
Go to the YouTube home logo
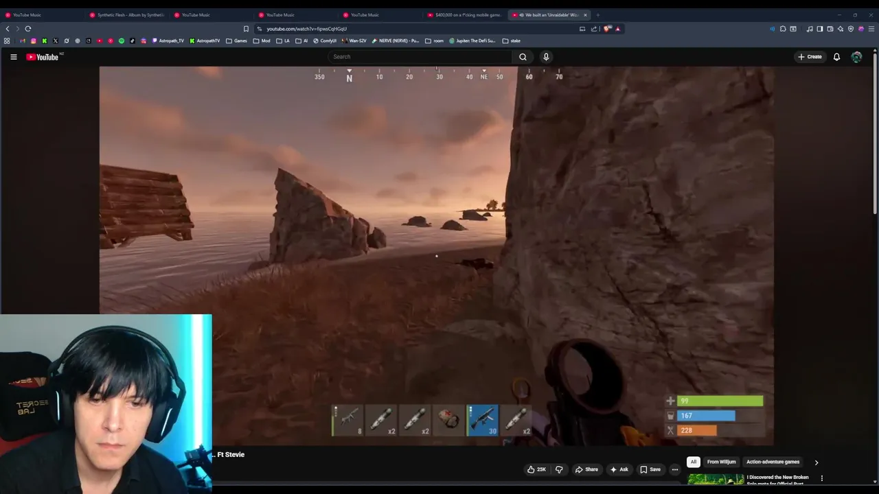pos(43,57)
